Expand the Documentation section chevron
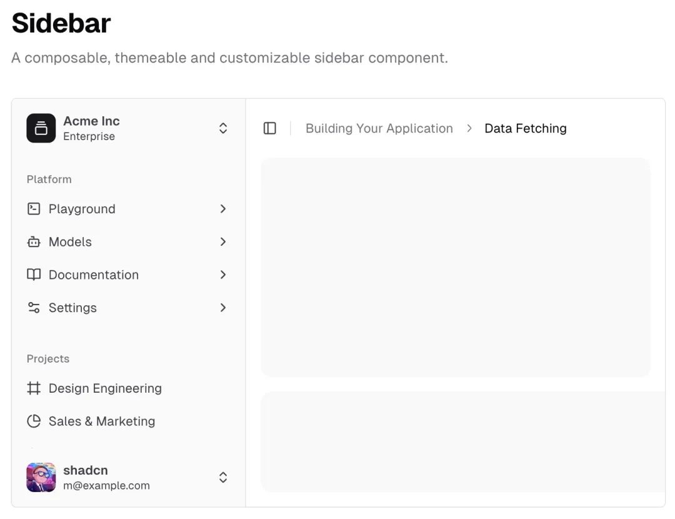Viewport: 675px width, 519px height. [x=223, y=275]
